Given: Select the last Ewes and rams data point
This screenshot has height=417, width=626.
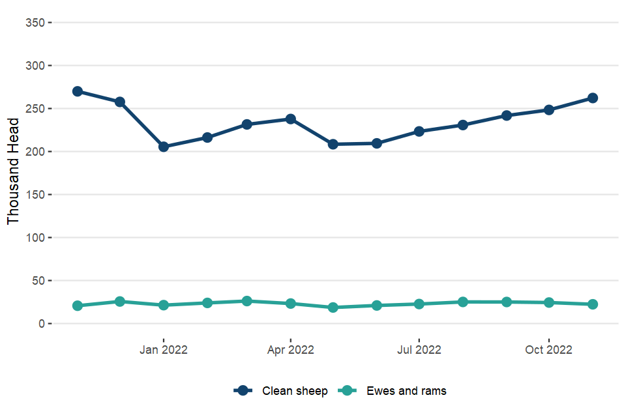Looking at the screenshot, I should 593,304.
